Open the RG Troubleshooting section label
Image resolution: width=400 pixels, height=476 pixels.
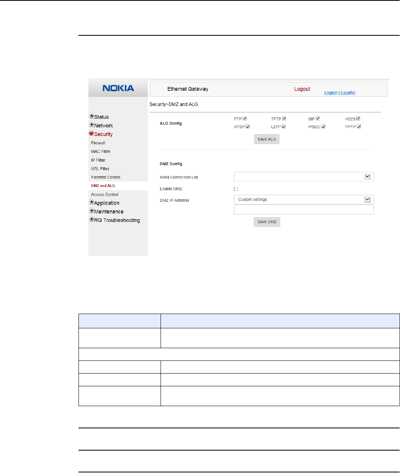(117, 220)
